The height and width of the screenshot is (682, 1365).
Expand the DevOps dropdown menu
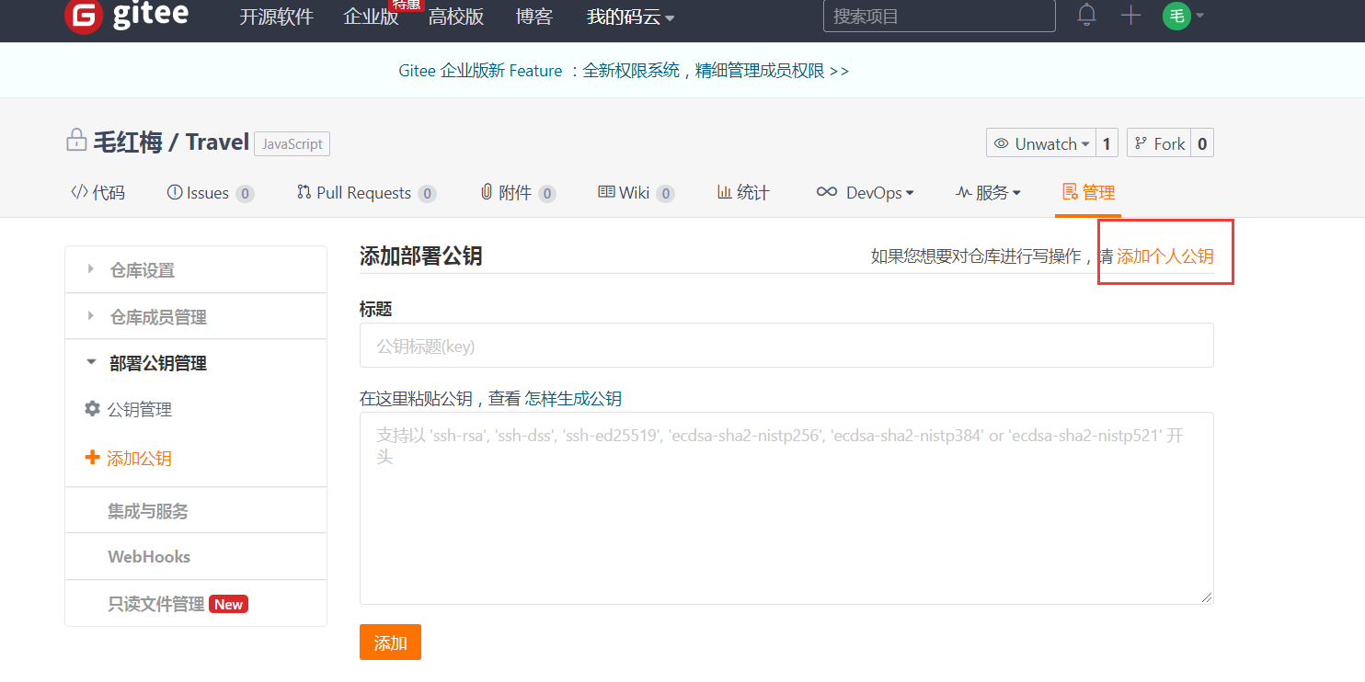tap(865, 192)
